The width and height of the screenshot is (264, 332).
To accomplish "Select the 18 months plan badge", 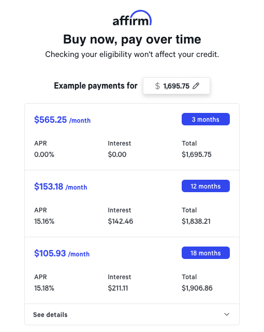I will click(x=206, y=253).
